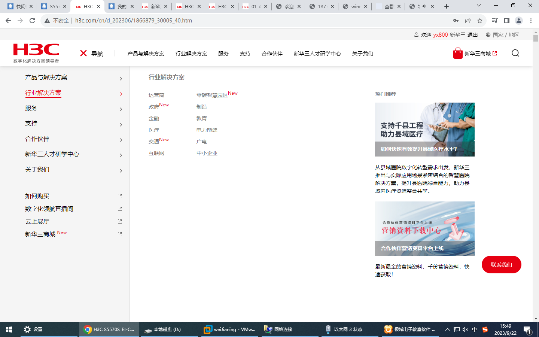The width and height of the screenshot is (539, 337).
Task: Click 支持千县工程 medical banner thumbnail
Action: [424, 130]
